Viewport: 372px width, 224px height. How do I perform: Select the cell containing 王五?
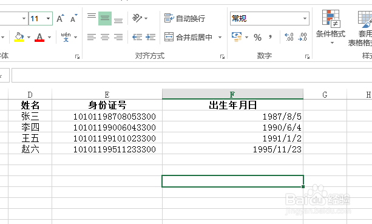click(x=30, y=138)
